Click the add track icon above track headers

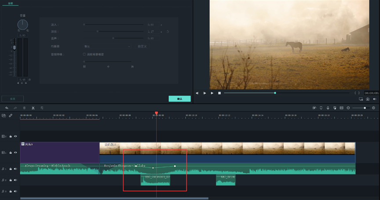[4, 116]
